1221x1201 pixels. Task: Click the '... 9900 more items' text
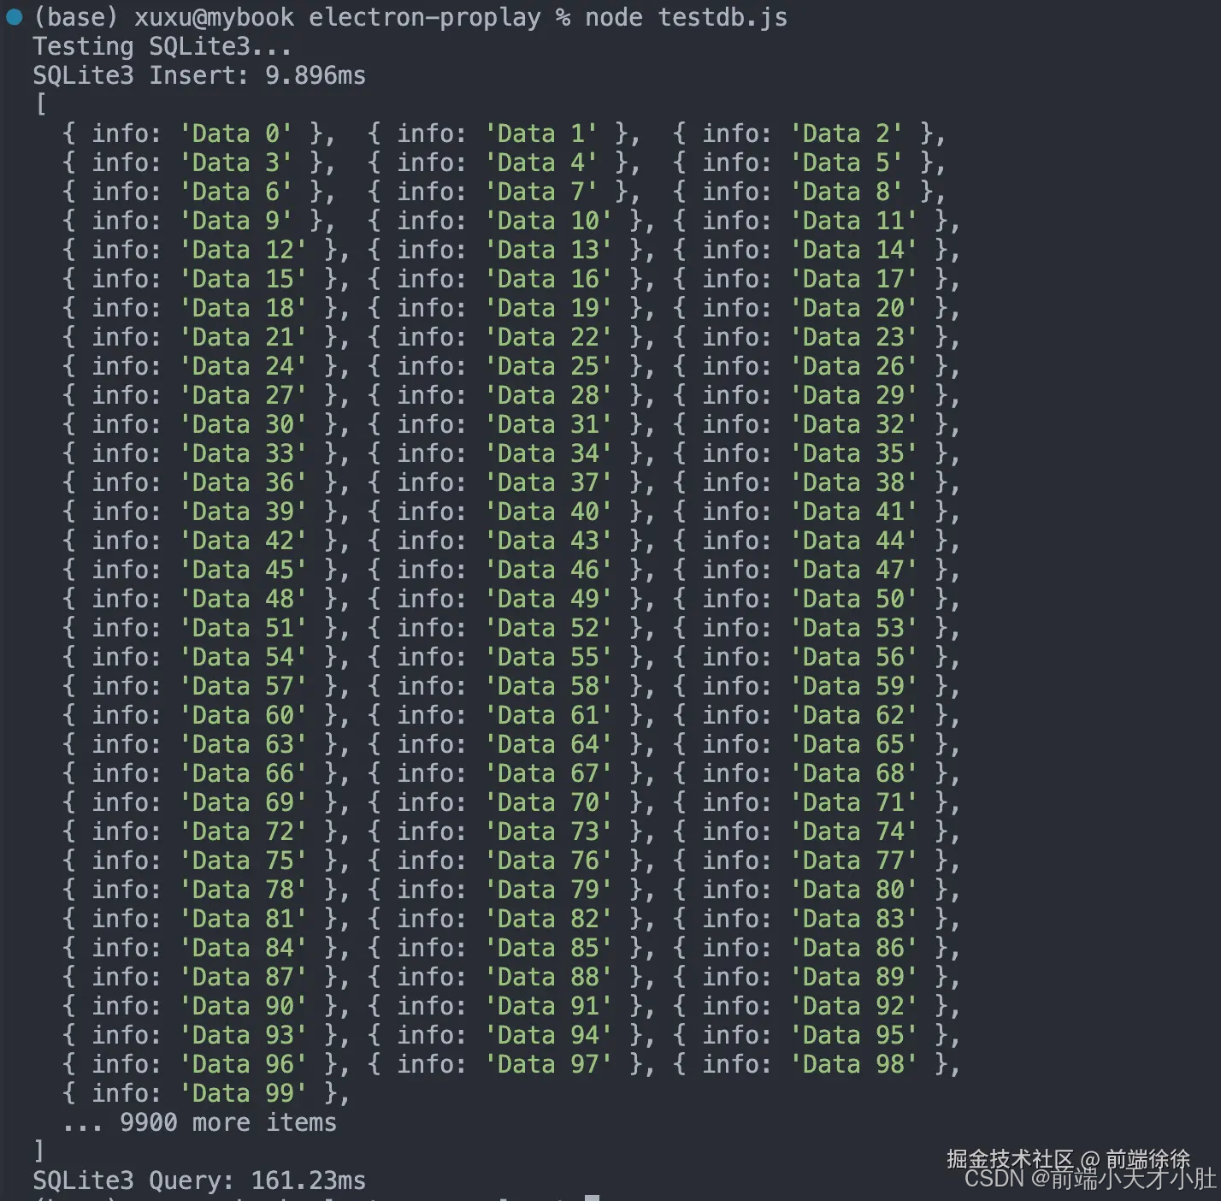pyautogui.click(x=200, y=1122)
